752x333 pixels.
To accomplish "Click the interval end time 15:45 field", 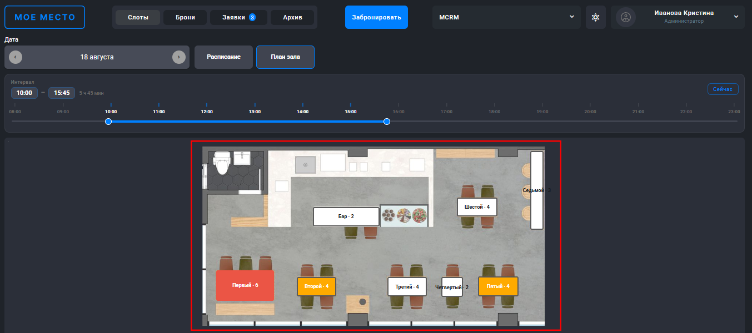I will tap(62, 93).
